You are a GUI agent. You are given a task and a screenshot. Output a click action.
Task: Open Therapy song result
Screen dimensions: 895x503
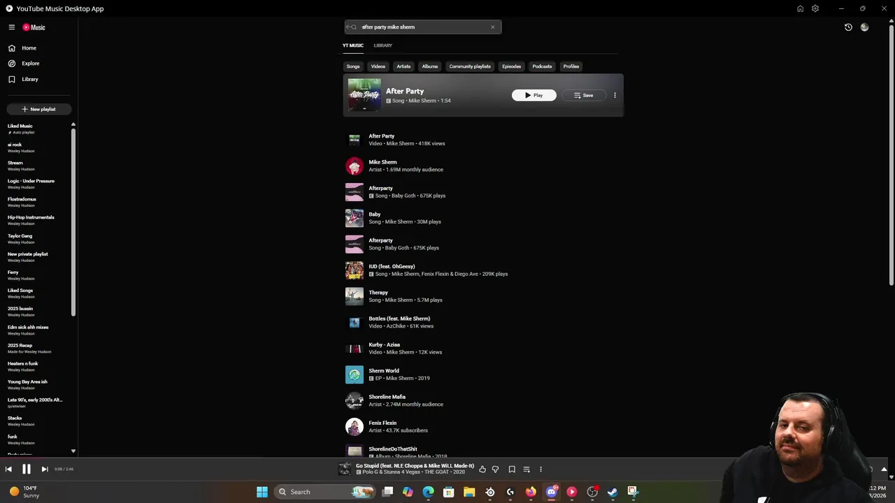click(x=482, y=296)
